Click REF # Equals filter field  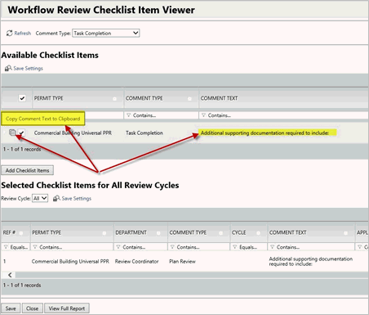point(16,247)
